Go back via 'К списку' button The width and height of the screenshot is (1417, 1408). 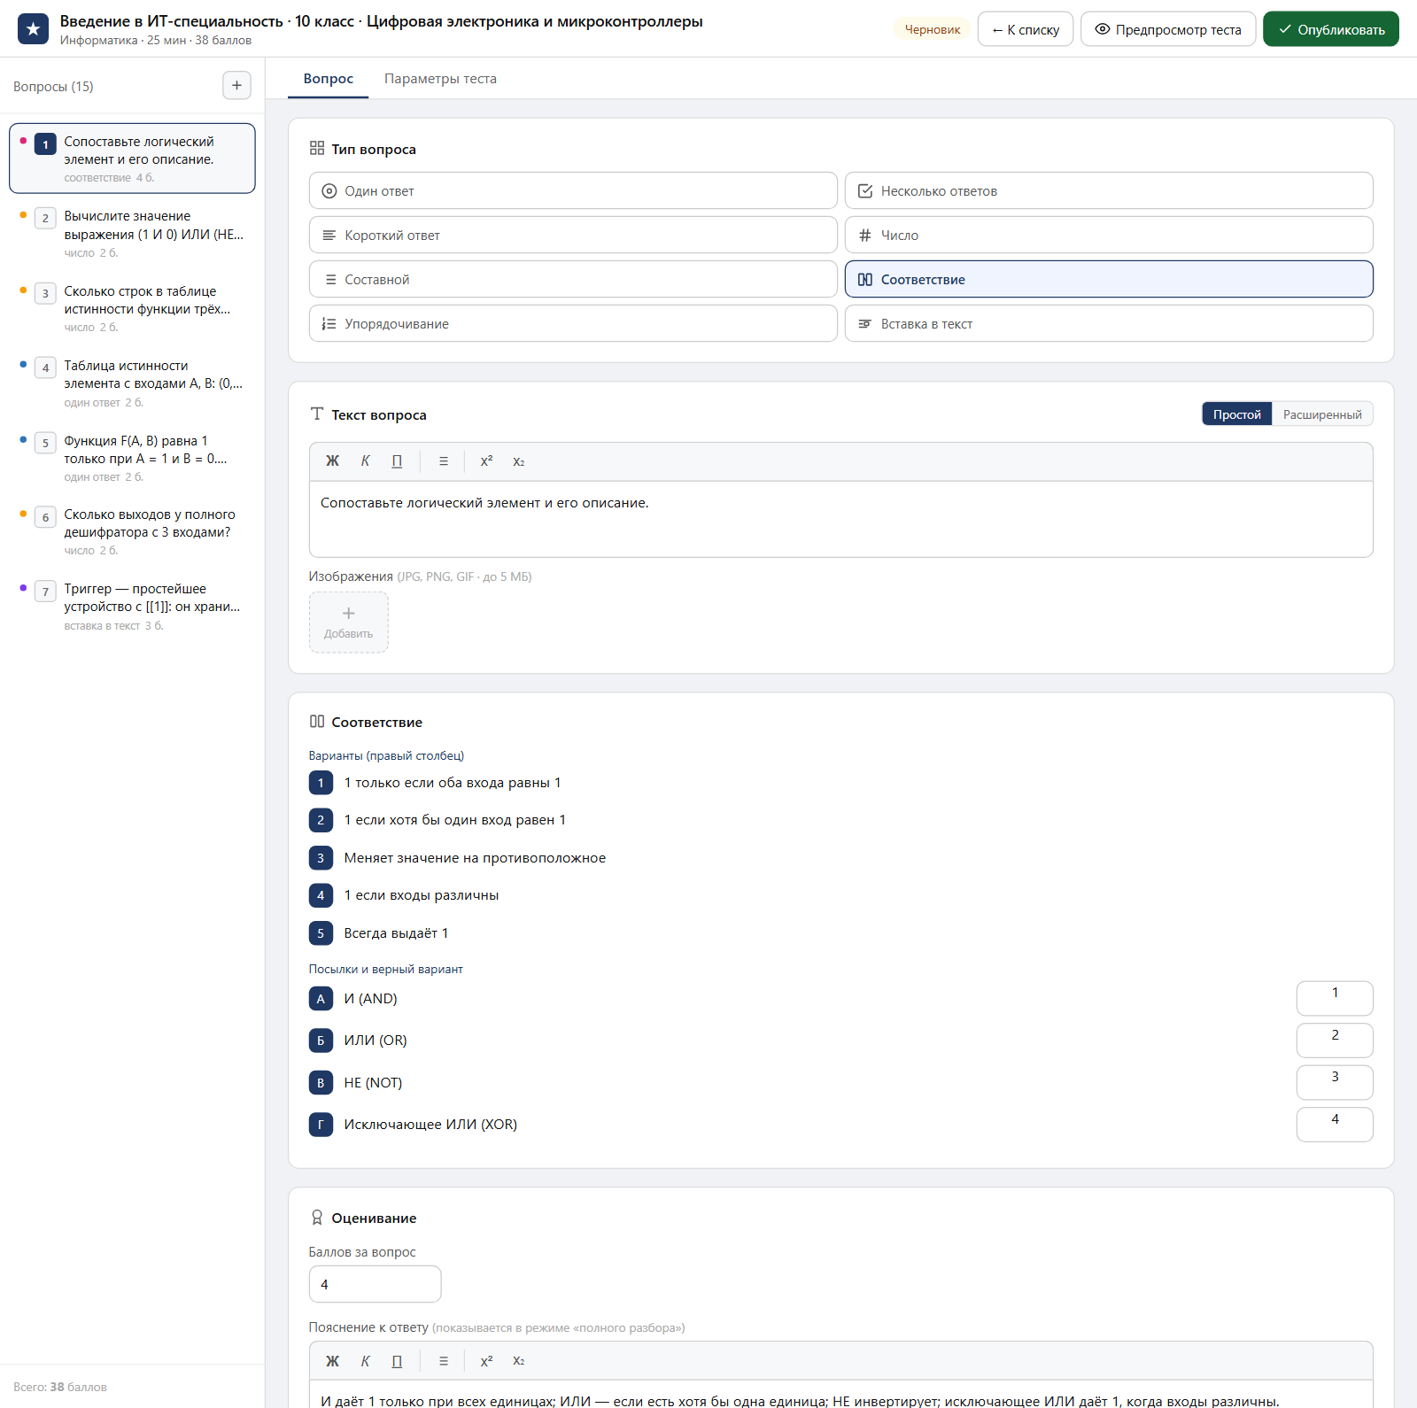click(1026, 29)
